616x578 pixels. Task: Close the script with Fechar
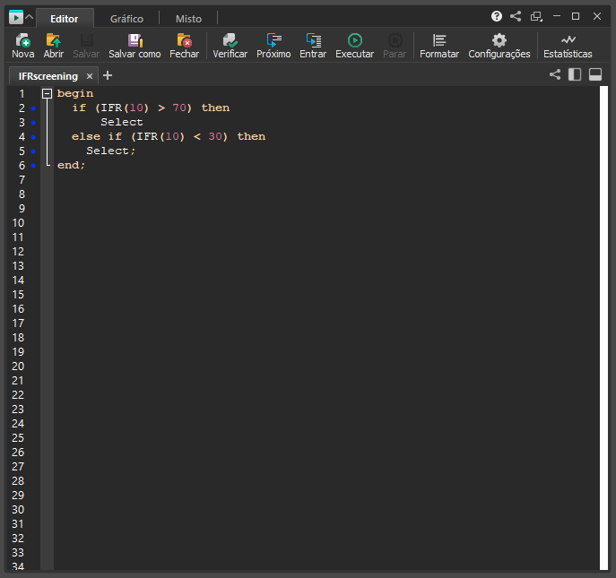[x=184, y=46]
